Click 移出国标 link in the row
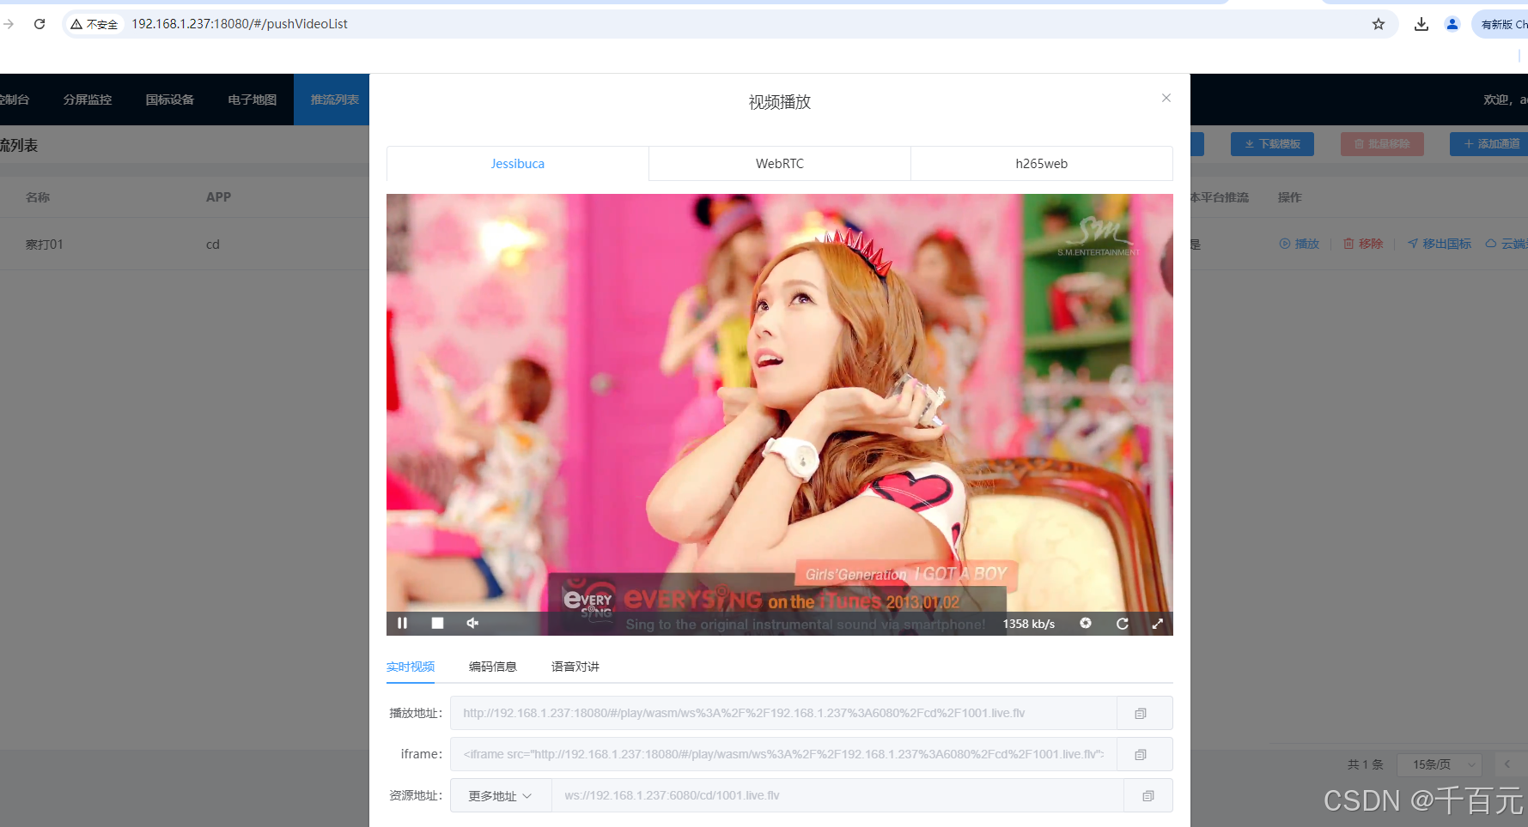This screenshot has width=1528, height=827. coord(1440,244)
